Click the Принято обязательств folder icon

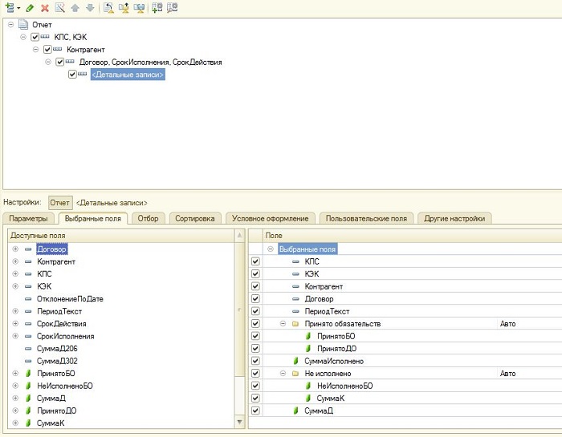pyautogui.click(x=295, y=324)
